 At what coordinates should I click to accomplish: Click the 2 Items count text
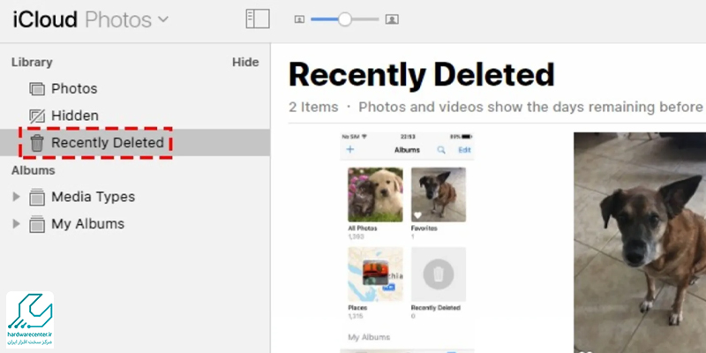pos(313,107)
